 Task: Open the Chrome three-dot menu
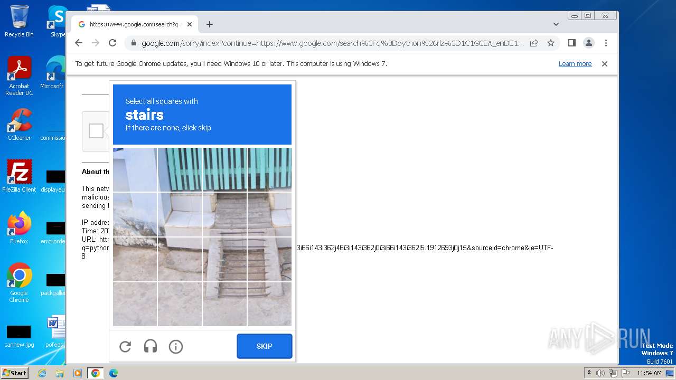pos(606,43)
